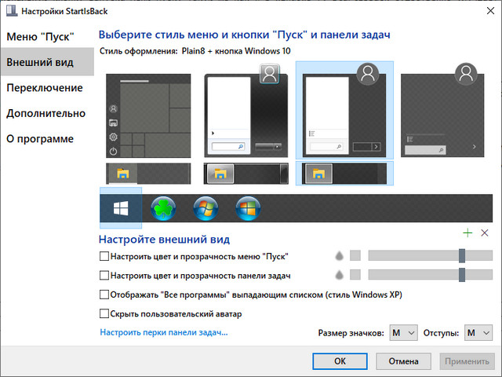
Task: Select the Windows 10 logo start button
Action: pos(121,208)
